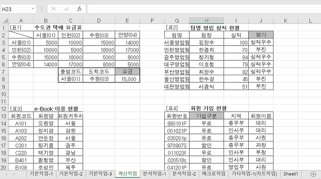Click inside the formula bar input area
The width and height of the screenshot is (321, 179).
[204, 9]
